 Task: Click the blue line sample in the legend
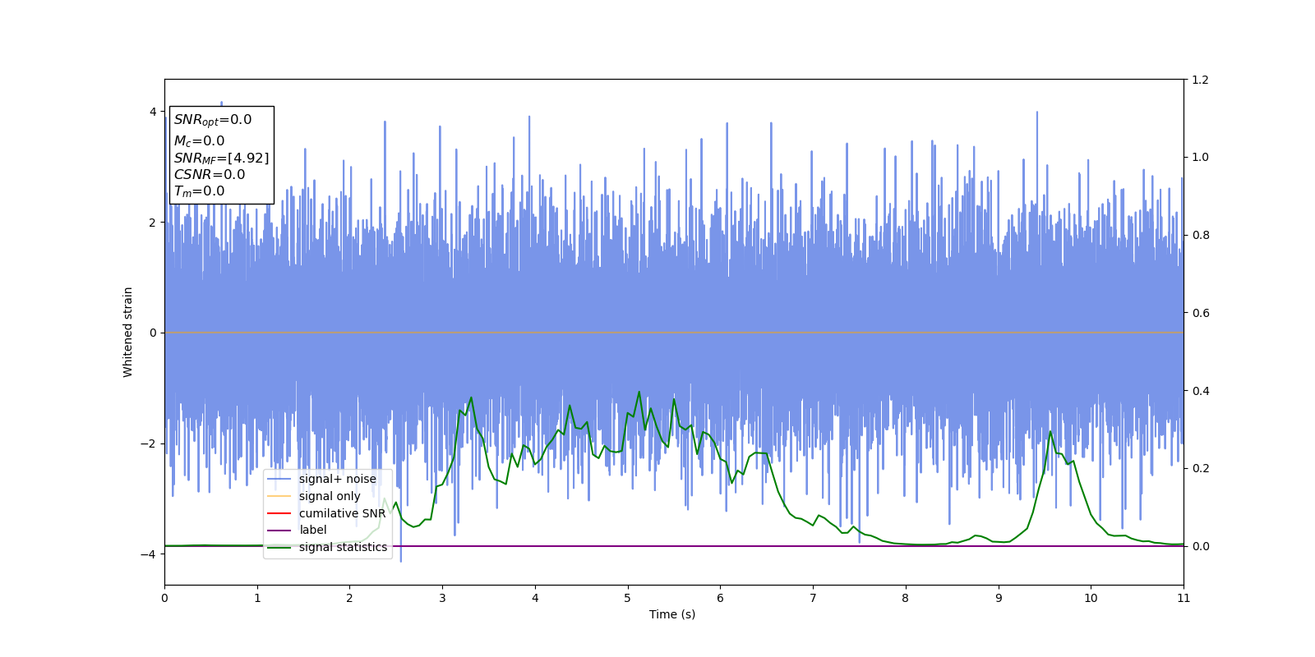[279, 479]
